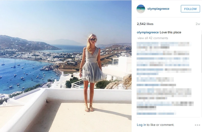Click the sunglasses on the woman's face
Screen dimensions: 202x132
click(x=93, y=40)
